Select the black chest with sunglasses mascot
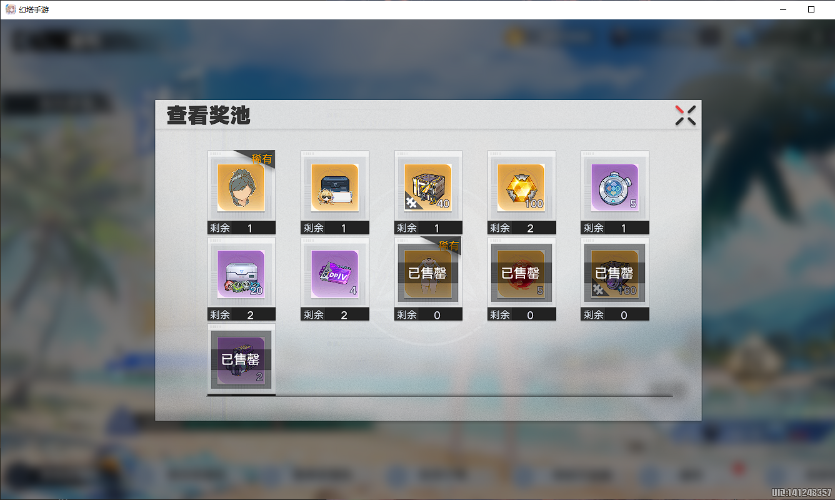Image resolution: width=835 pixels, height=500 pixels. pos(335,187)
